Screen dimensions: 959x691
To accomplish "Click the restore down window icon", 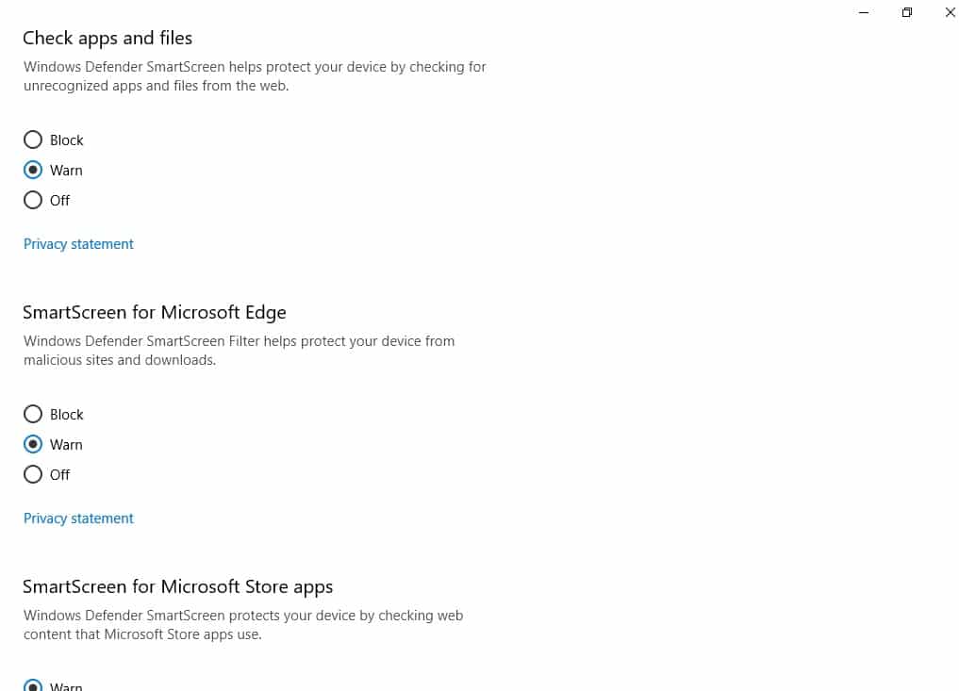I will click(907, 12).
